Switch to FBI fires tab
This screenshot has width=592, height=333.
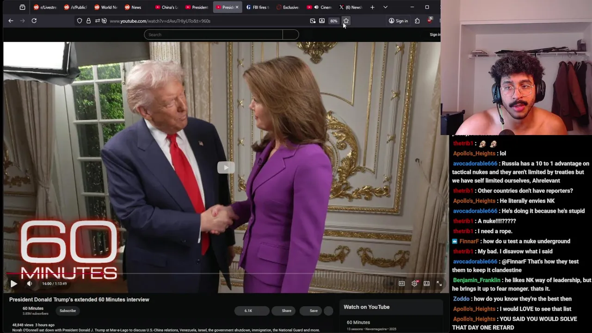click(258, 7)
